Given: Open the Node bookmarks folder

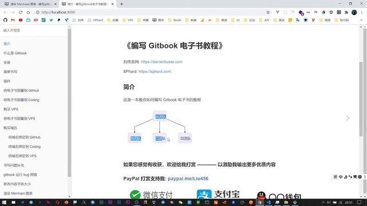Looking at the screenshot, I should [x=174, y=20].
